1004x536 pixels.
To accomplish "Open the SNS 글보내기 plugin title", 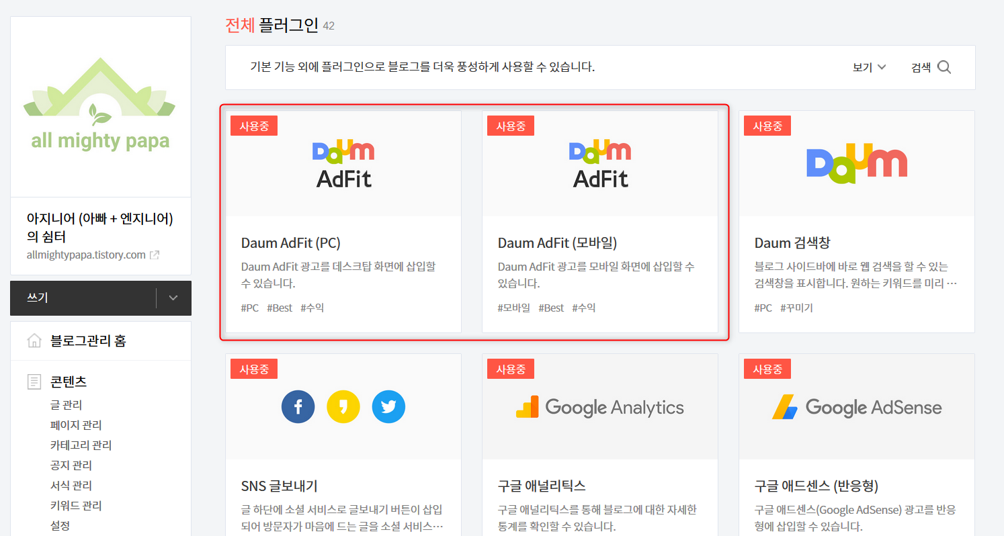I will tap(279, 486).
